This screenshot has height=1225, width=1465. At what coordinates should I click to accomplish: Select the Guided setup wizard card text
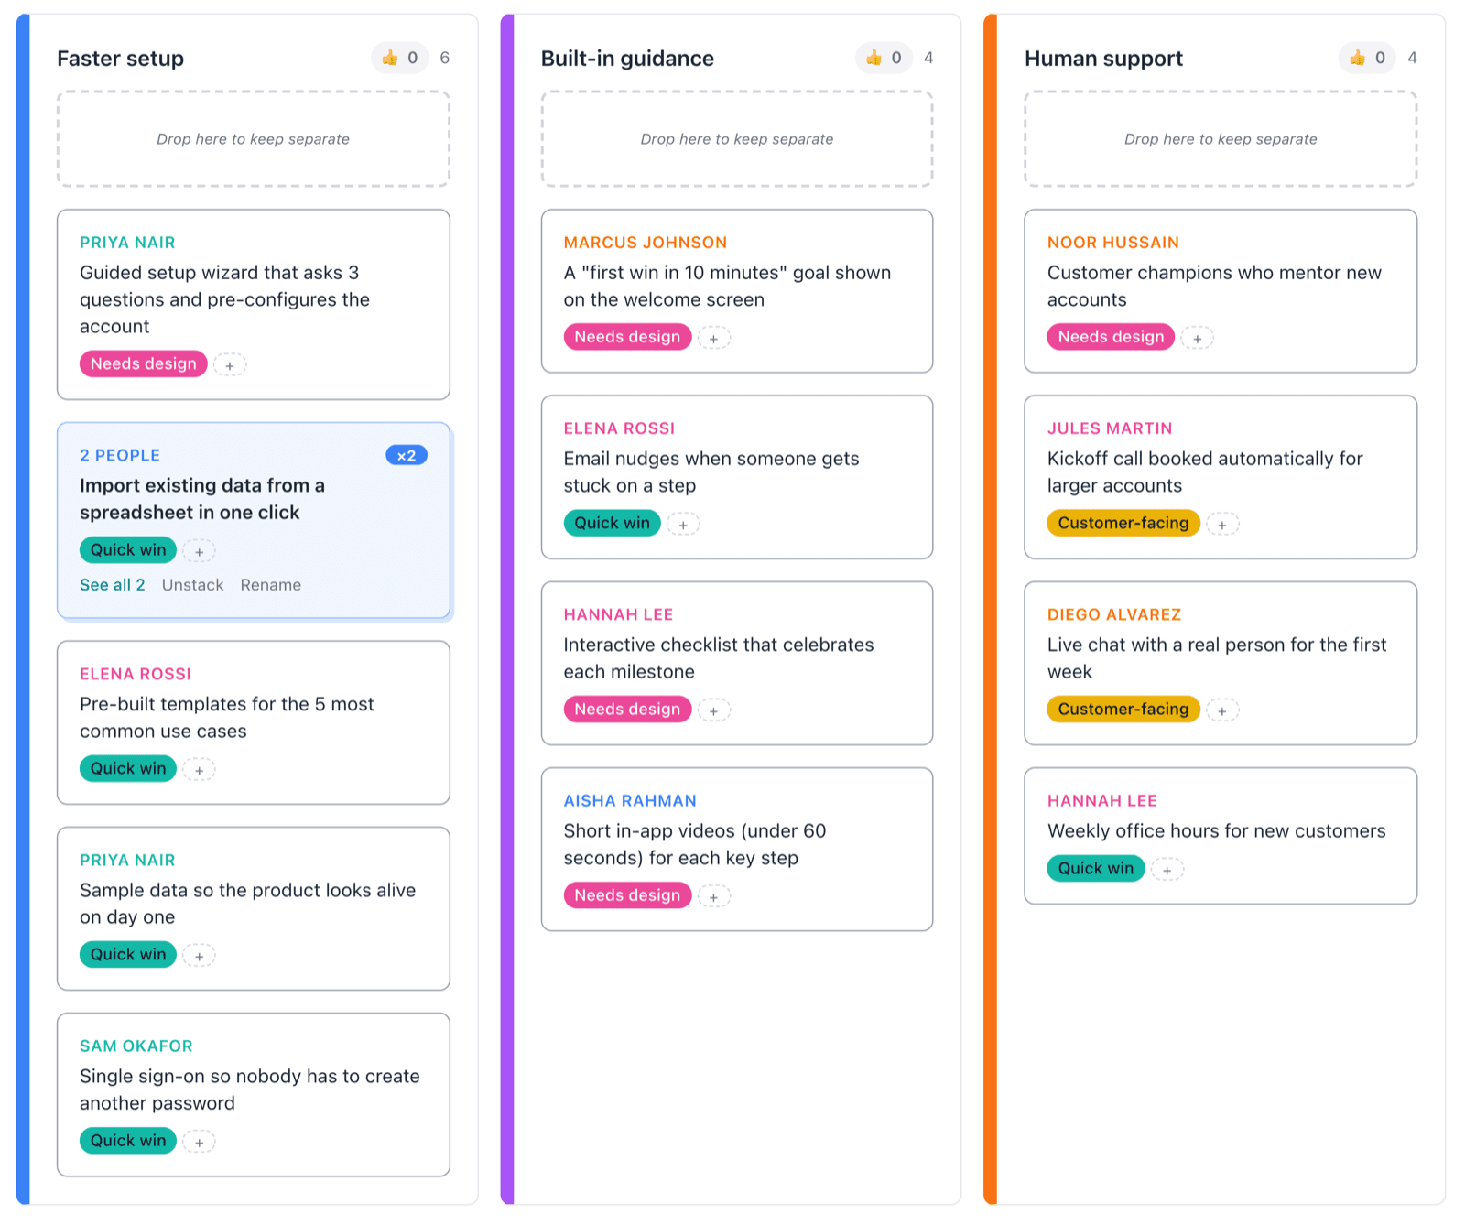tap(224, 299)
